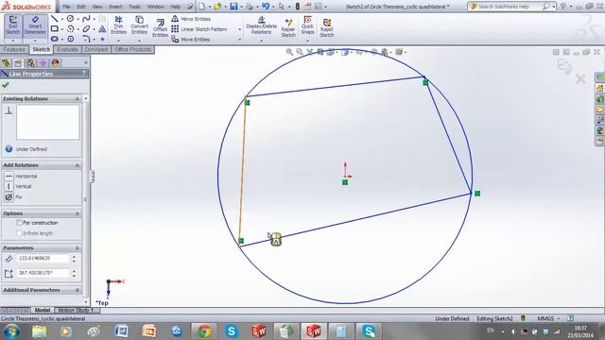Enable the For construction checkbox
Viewport: 605px width, 340px height.
tap(19, 223)
